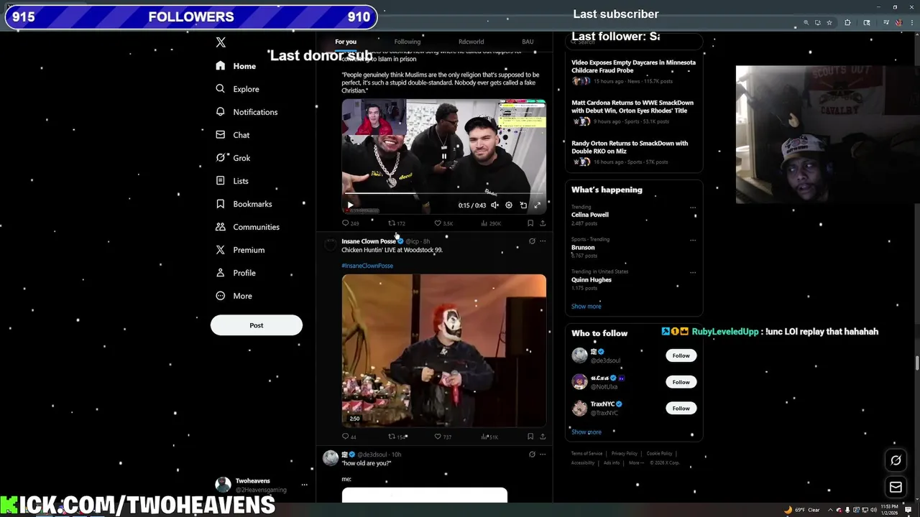920x517 pixels.
Task: Follow the TraxNYC account
Action: (681, 408)
